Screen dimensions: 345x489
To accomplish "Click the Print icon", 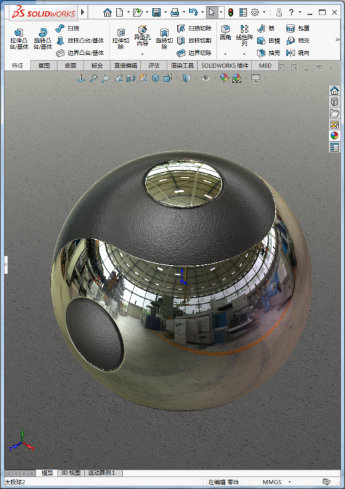I will coord(175,12).
